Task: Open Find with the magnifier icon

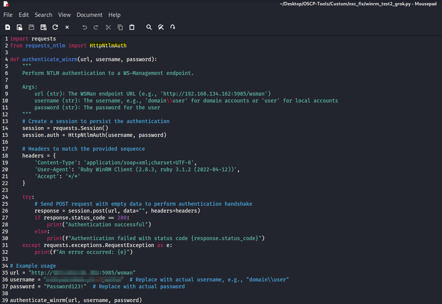Action: (x=149, y=27)
